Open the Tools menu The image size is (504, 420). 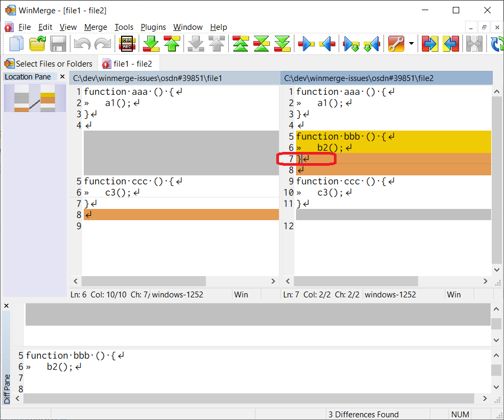point(124,27)
